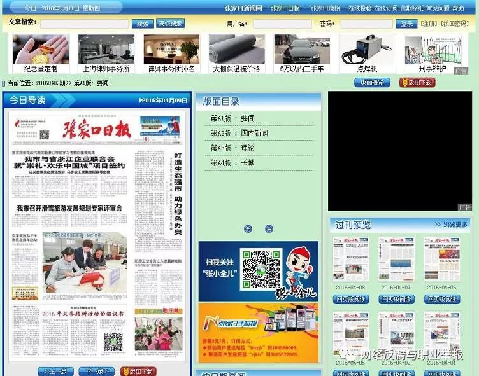Open 往期报纸 header link
479x376 pixels.
[x=413, y=8]
